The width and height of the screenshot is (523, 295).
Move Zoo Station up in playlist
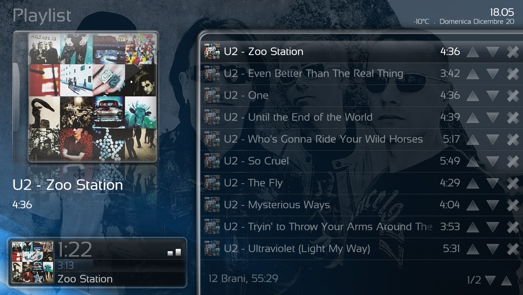click(x=473, y=52)
